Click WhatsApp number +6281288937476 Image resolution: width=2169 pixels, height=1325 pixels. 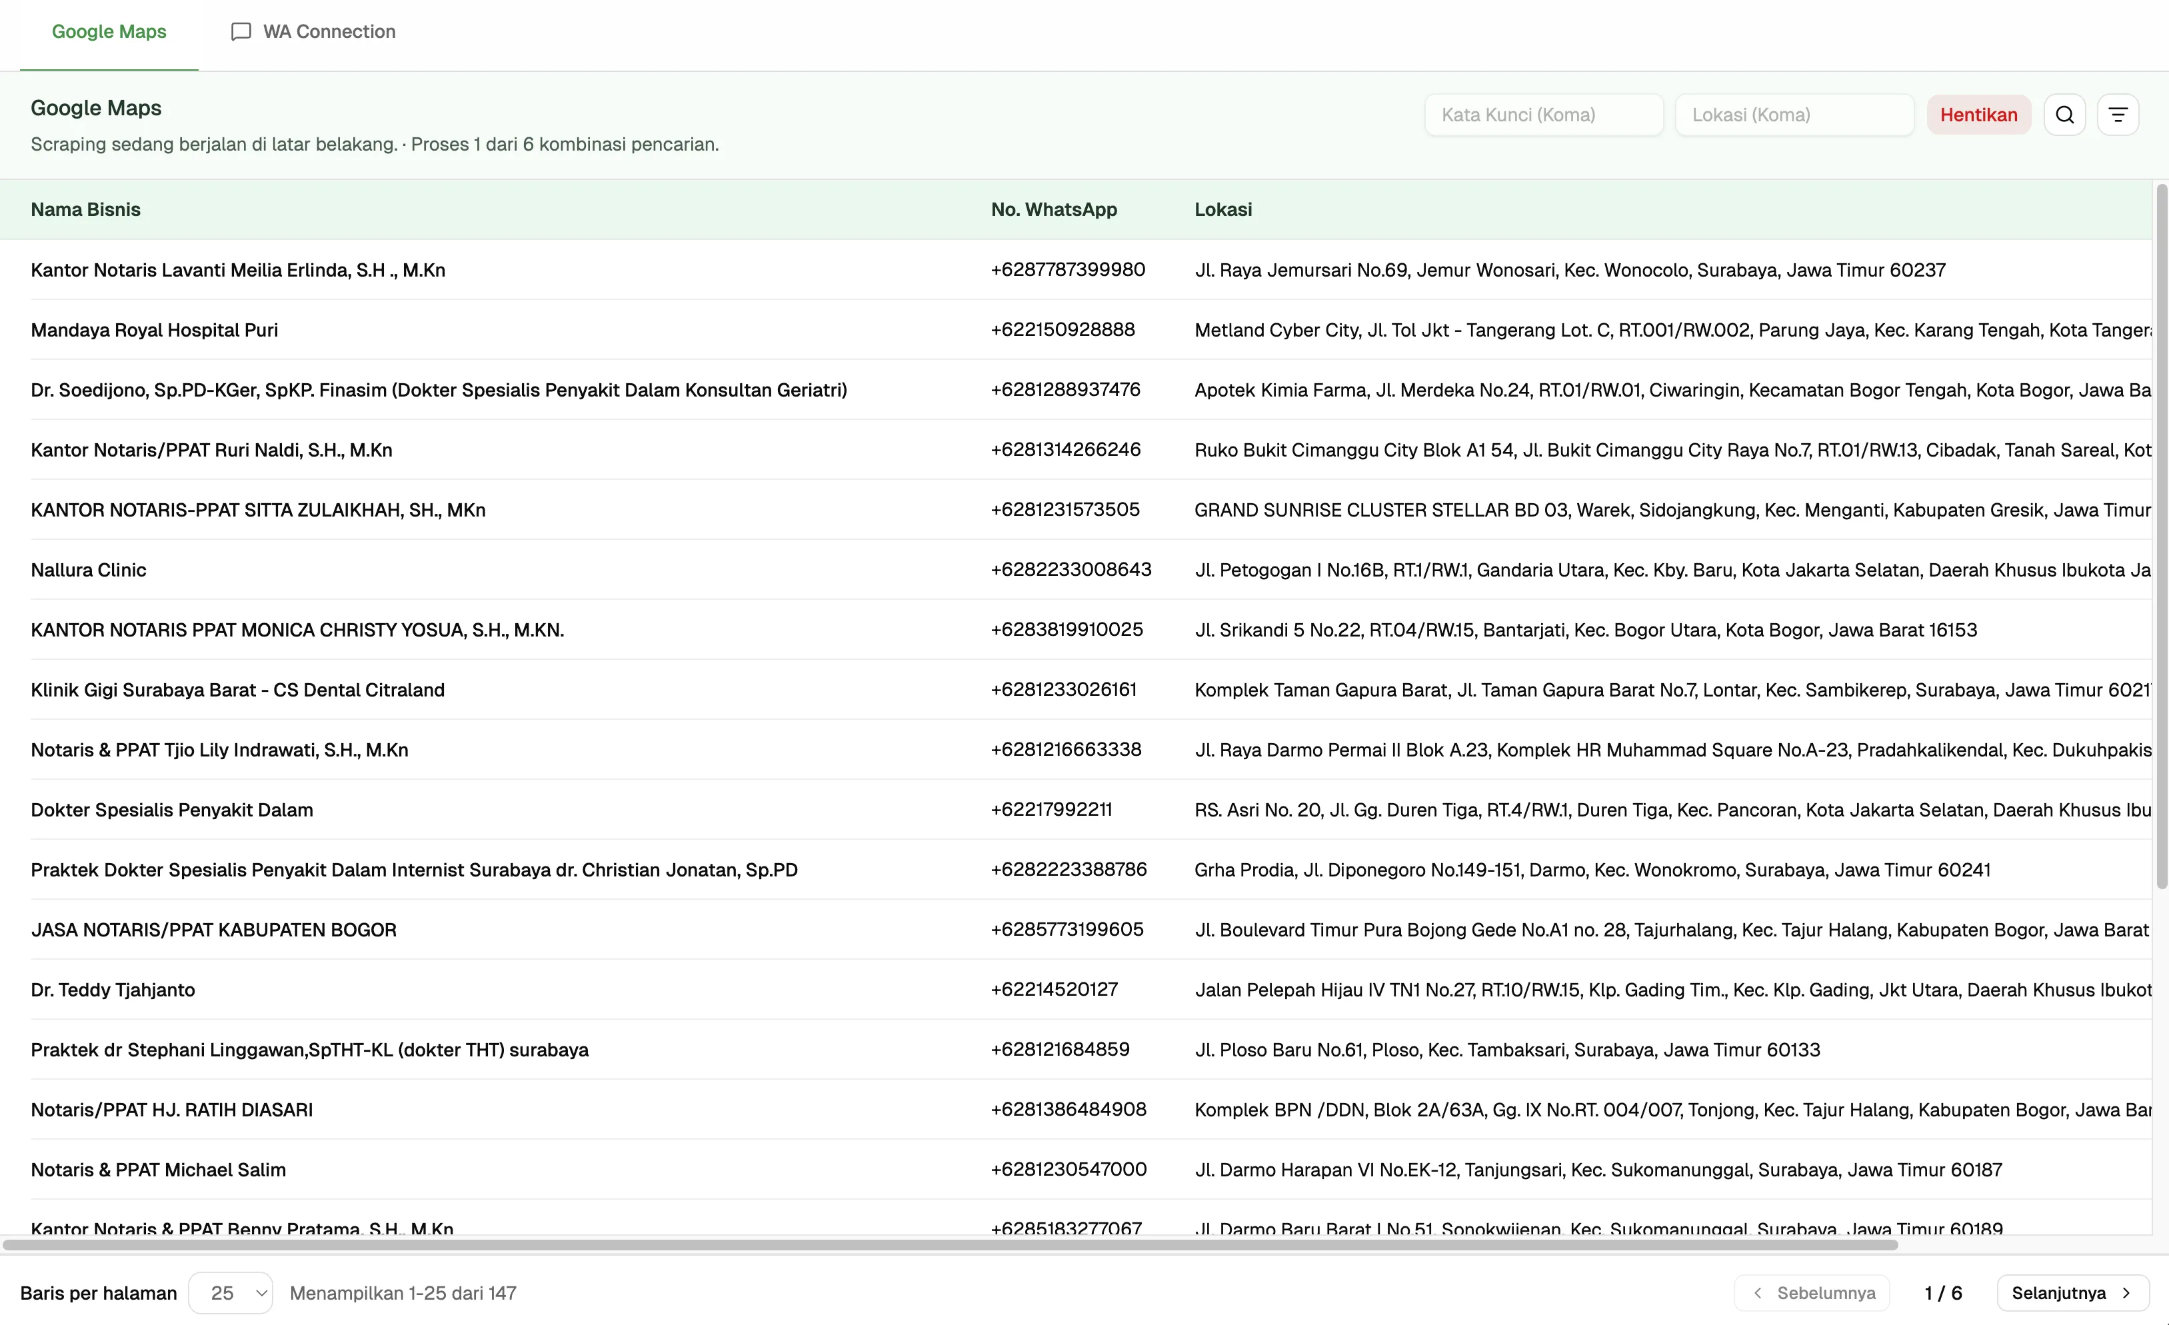(1065, 389)
